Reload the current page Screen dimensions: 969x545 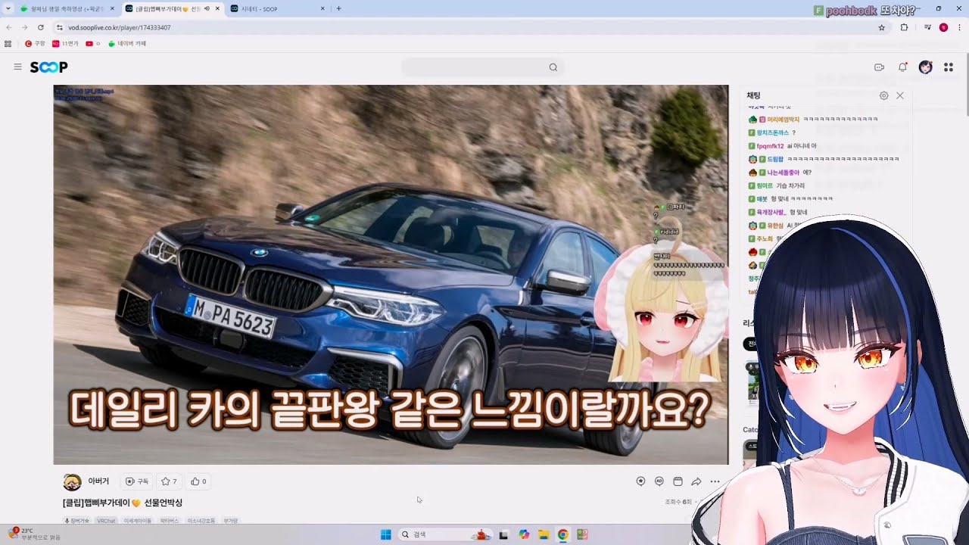click(x=40, y=27)
